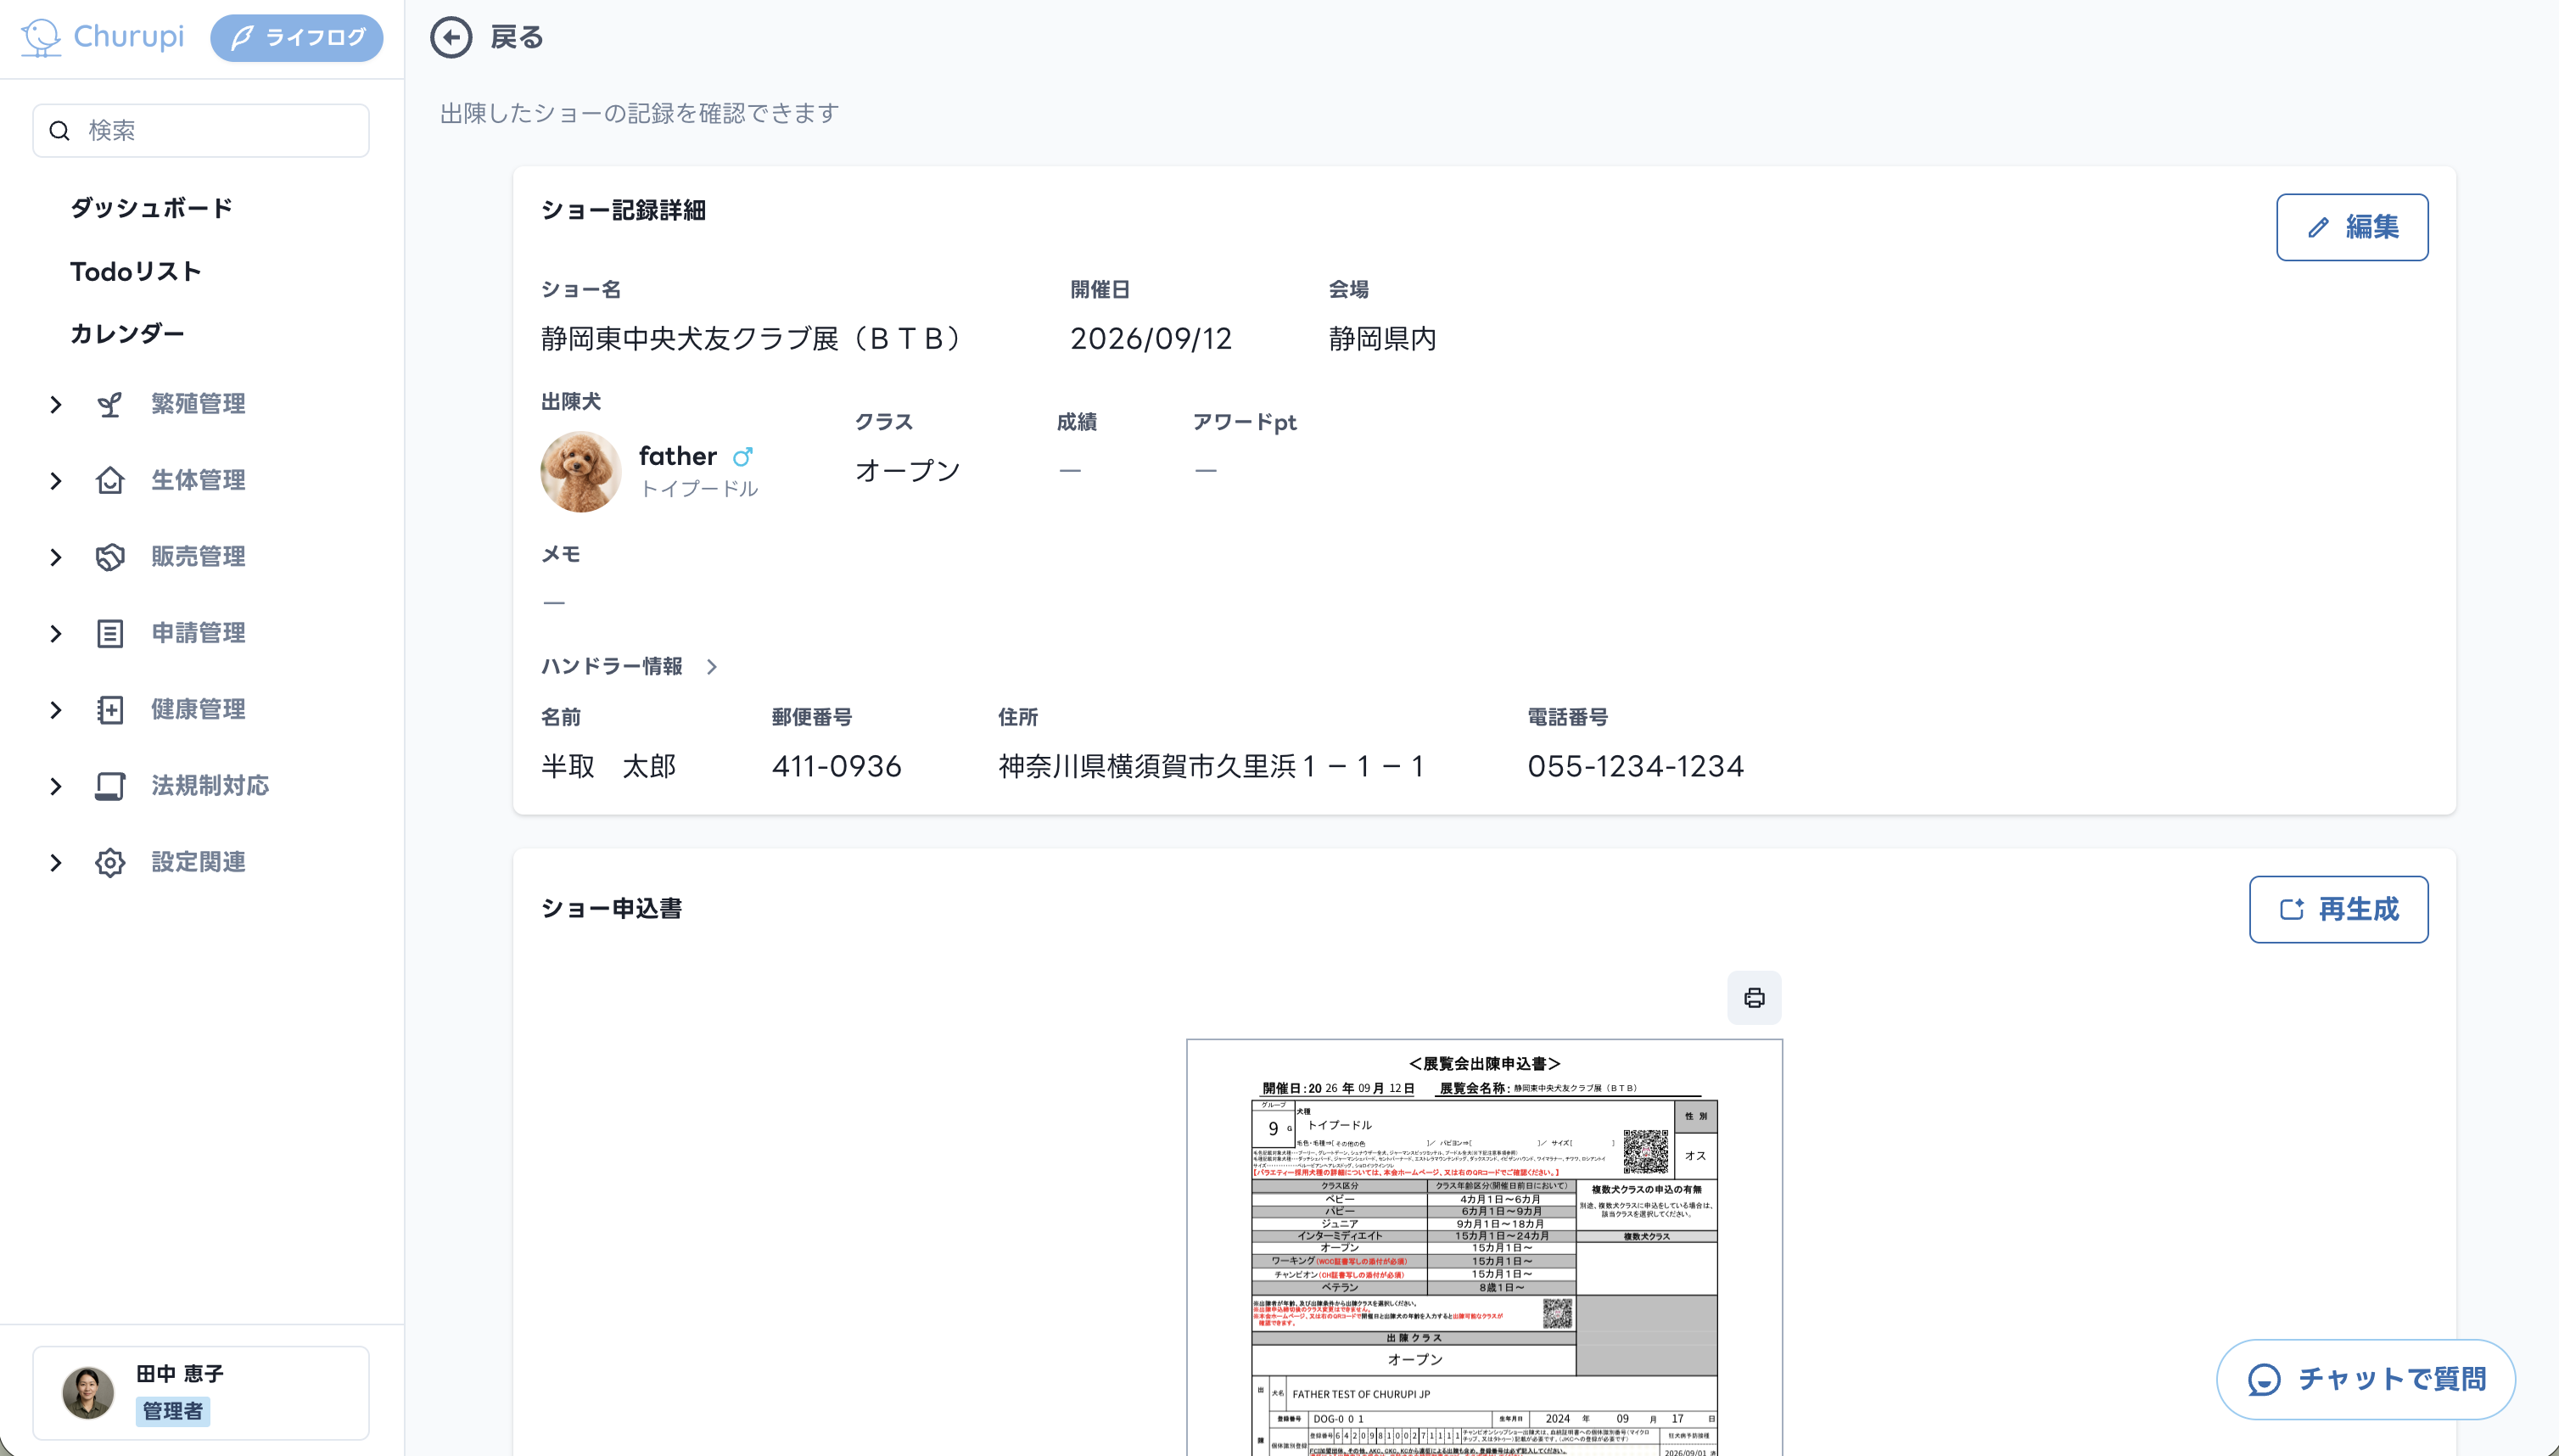Click the dog name father
Viewport: 2559px width, 1456px height.
678,456
